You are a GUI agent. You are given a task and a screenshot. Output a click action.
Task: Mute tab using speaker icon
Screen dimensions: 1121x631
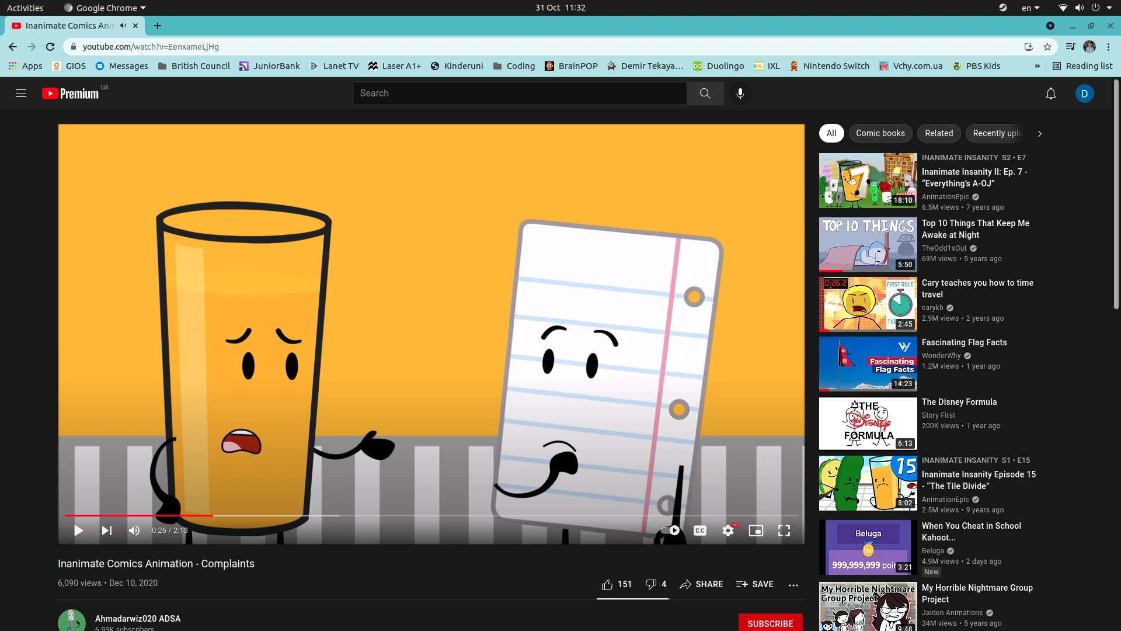(123, 26)
